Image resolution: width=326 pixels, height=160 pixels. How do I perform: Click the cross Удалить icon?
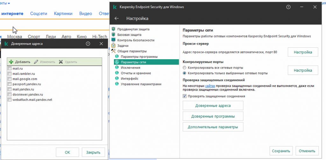(x=61, y=62)
